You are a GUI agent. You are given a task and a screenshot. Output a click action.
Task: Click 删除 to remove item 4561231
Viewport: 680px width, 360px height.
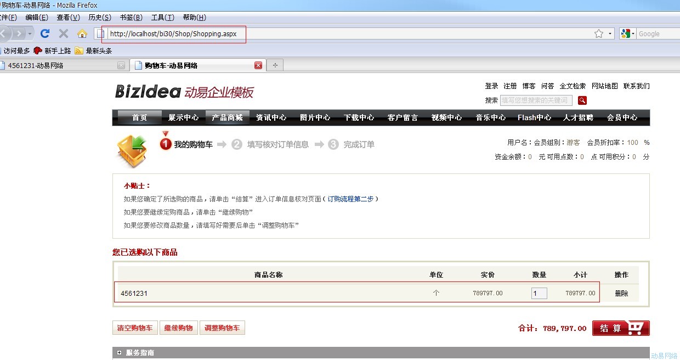point(621,294)
